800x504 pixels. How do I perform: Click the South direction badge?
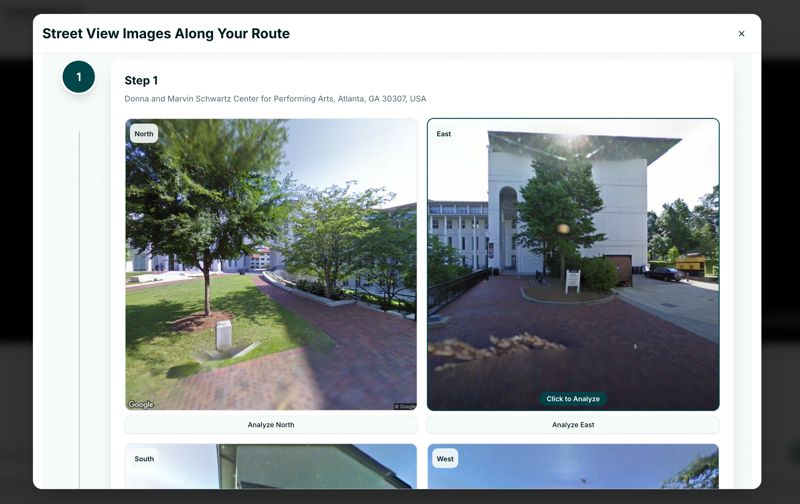pyautogui.click(x=144, y=458)
